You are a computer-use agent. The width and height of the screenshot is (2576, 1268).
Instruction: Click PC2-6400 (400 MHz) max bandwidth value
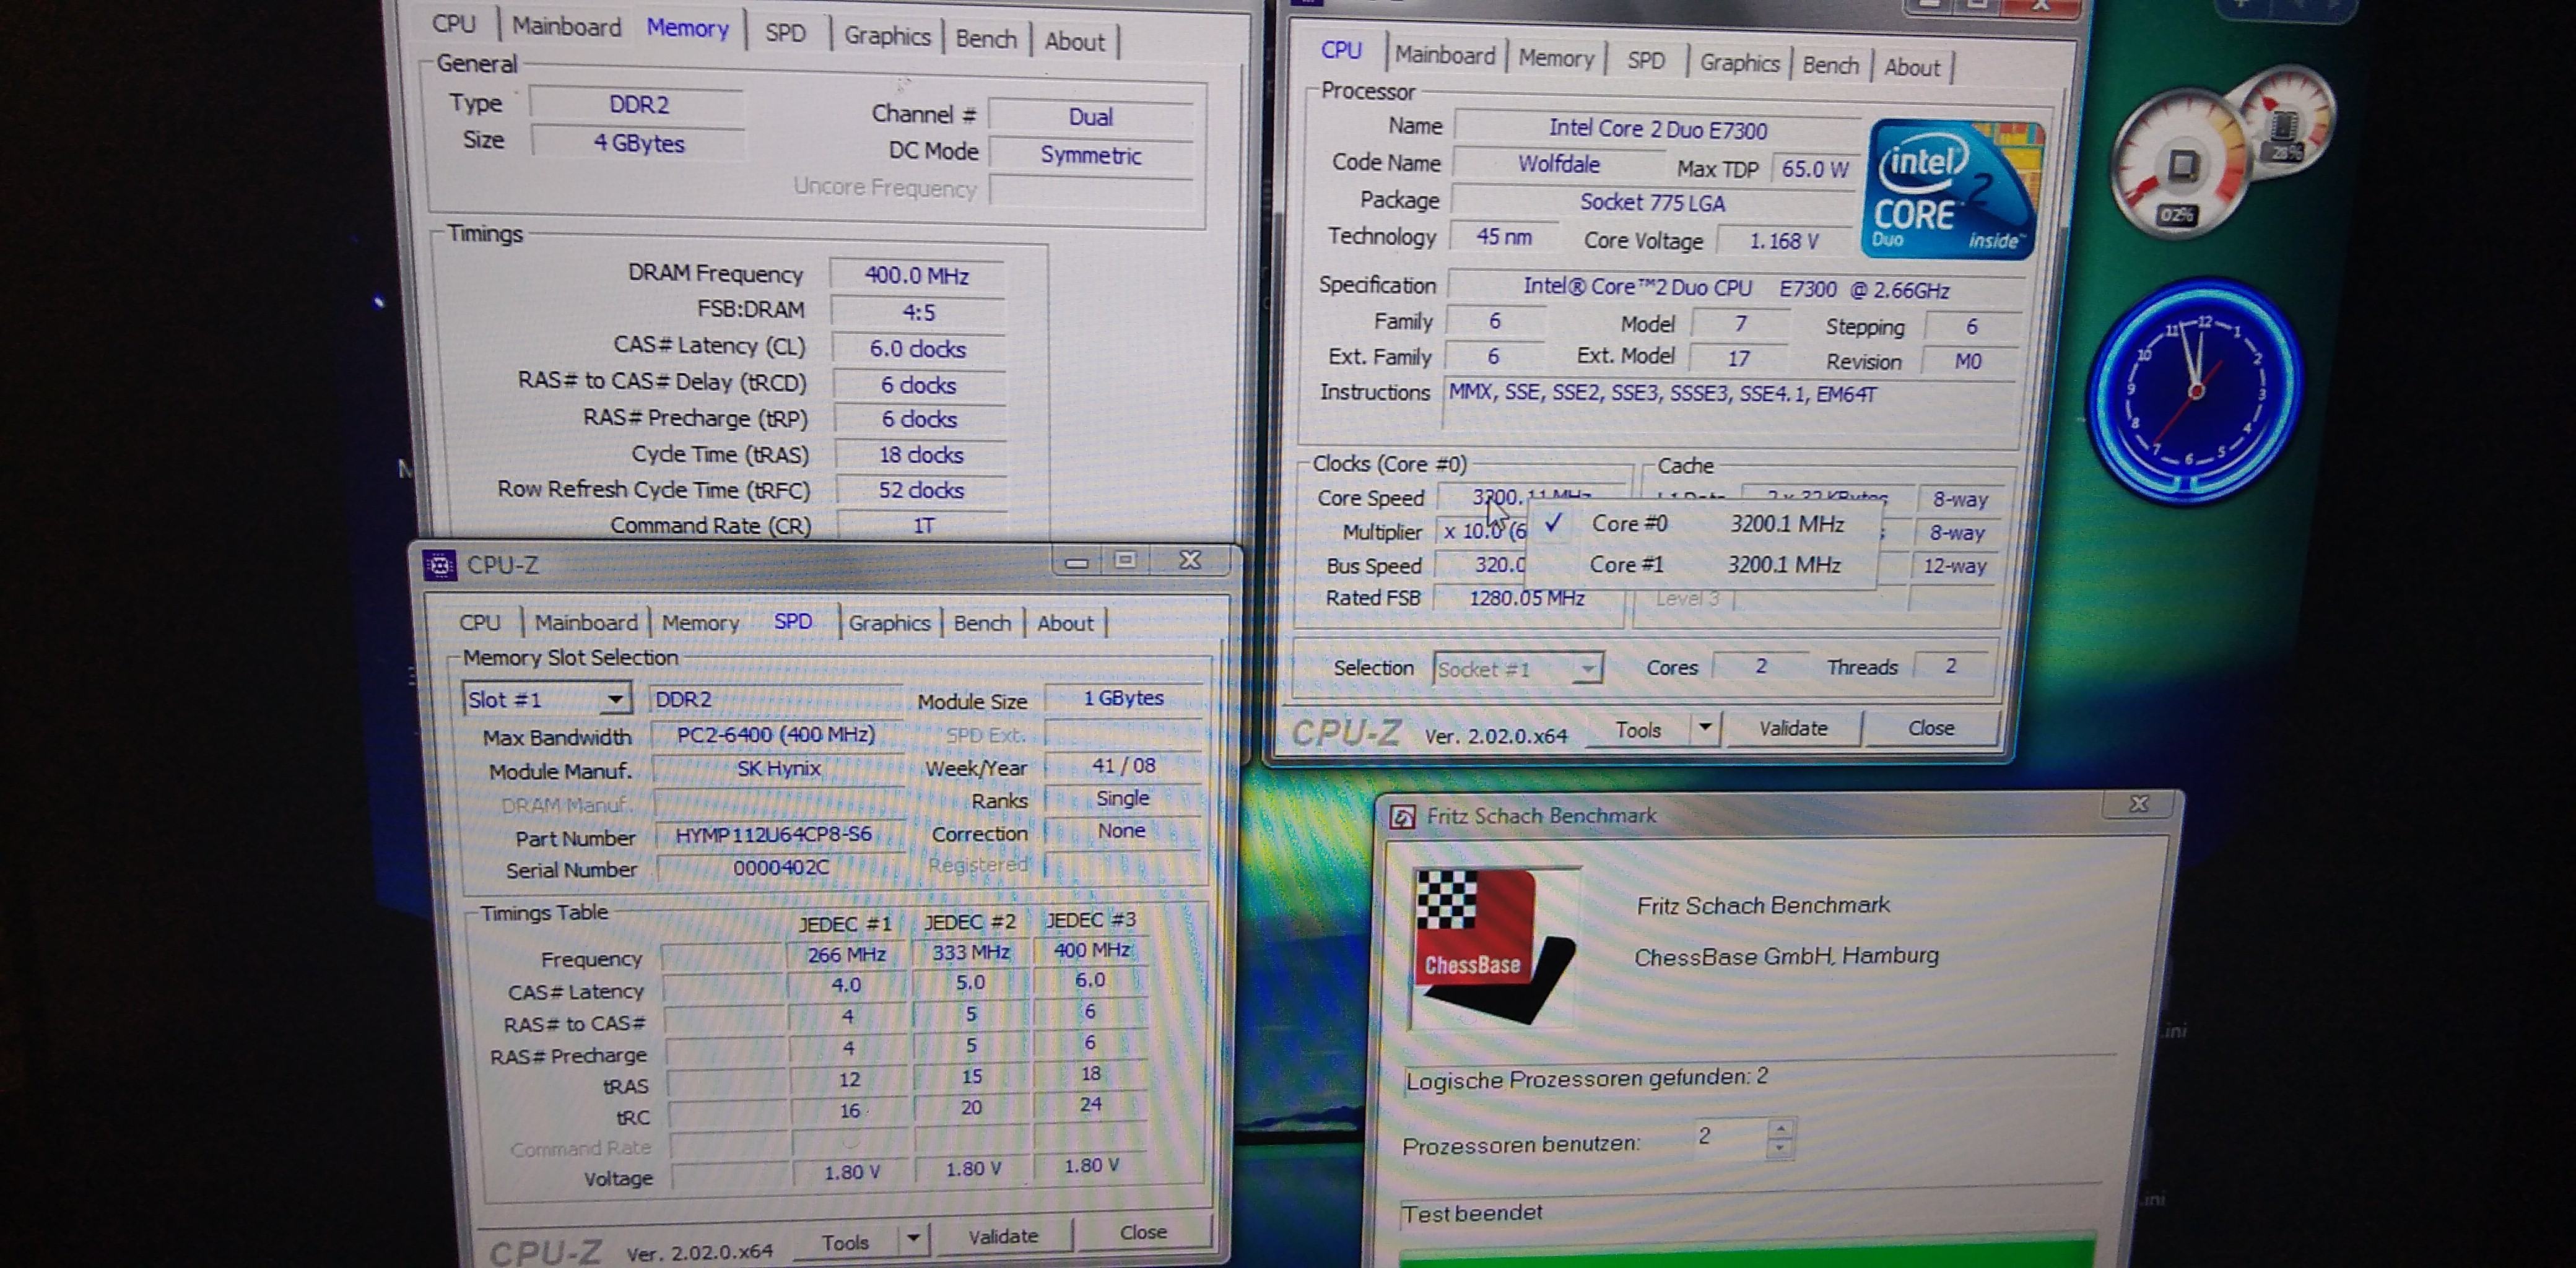coord(775,735)
